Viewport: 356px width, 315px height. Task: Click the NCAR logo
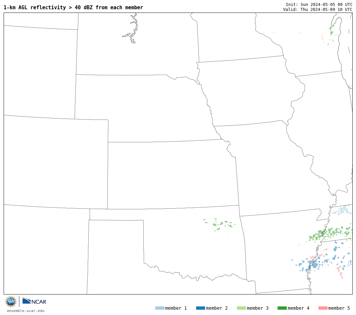[34, 301]
